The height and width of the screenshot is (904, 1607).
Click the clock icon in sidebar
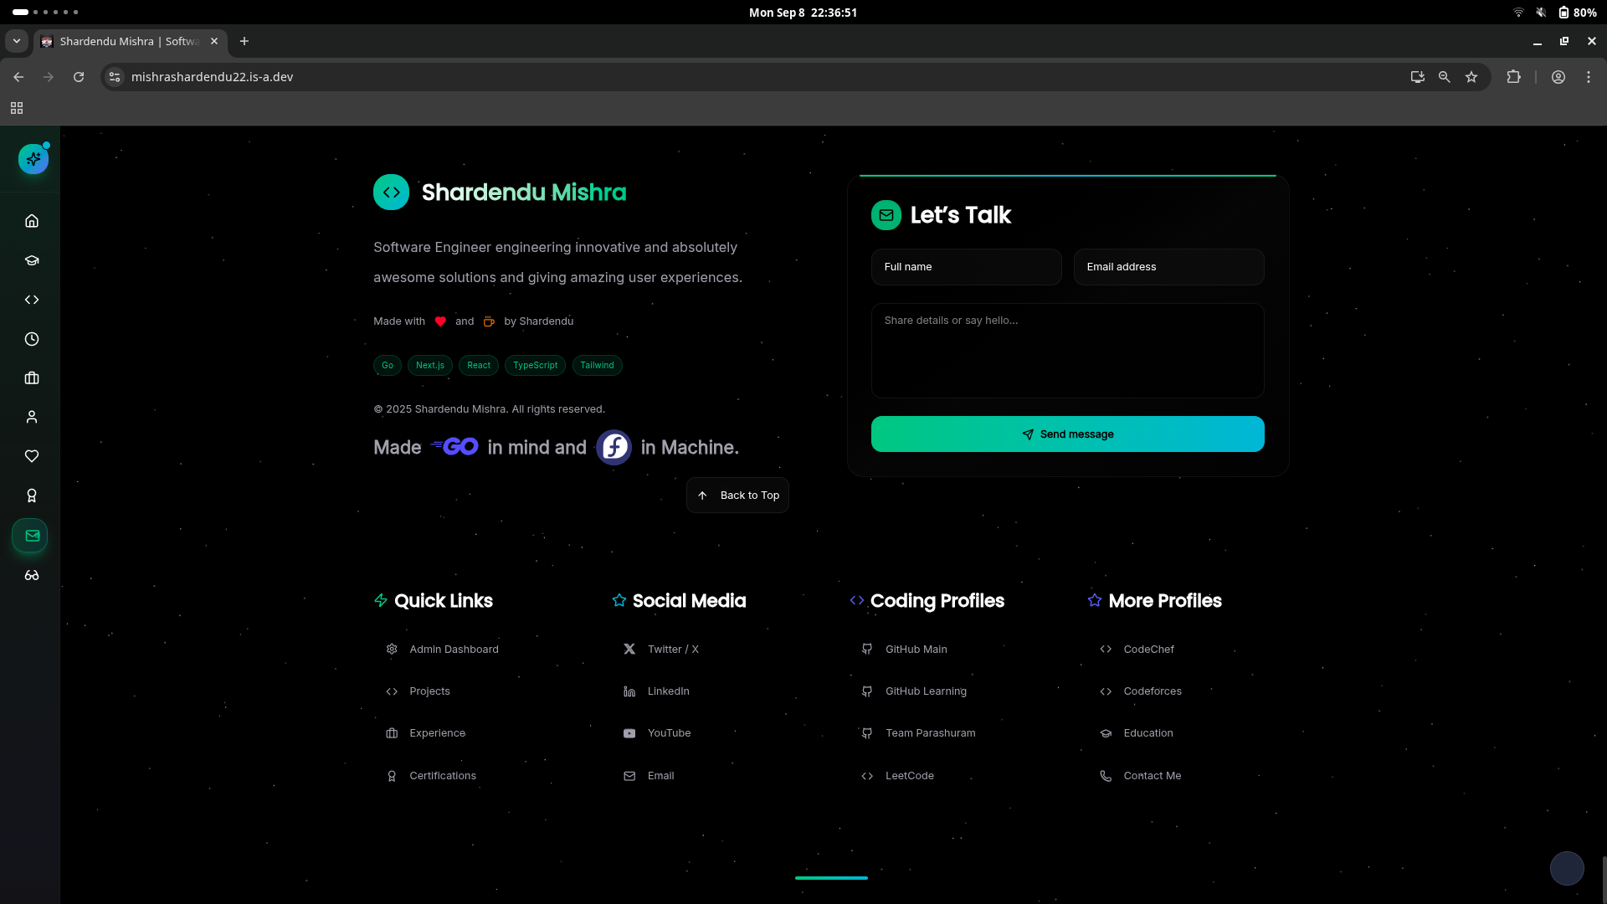32,339
